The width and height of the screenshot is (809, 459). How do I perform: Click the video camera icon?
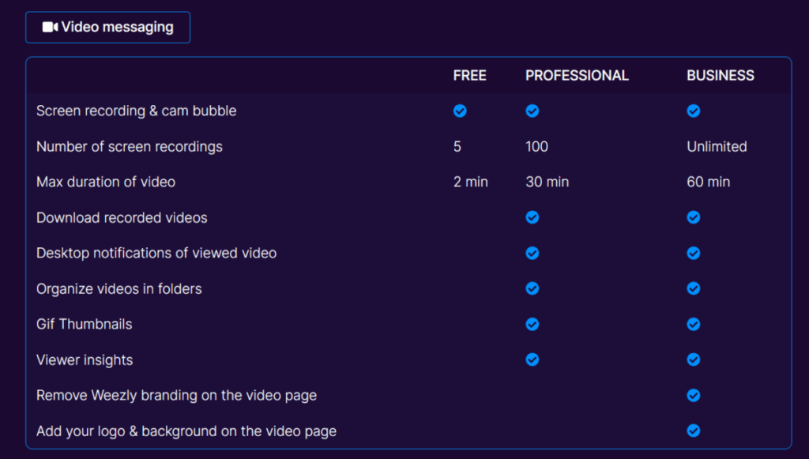50,27
